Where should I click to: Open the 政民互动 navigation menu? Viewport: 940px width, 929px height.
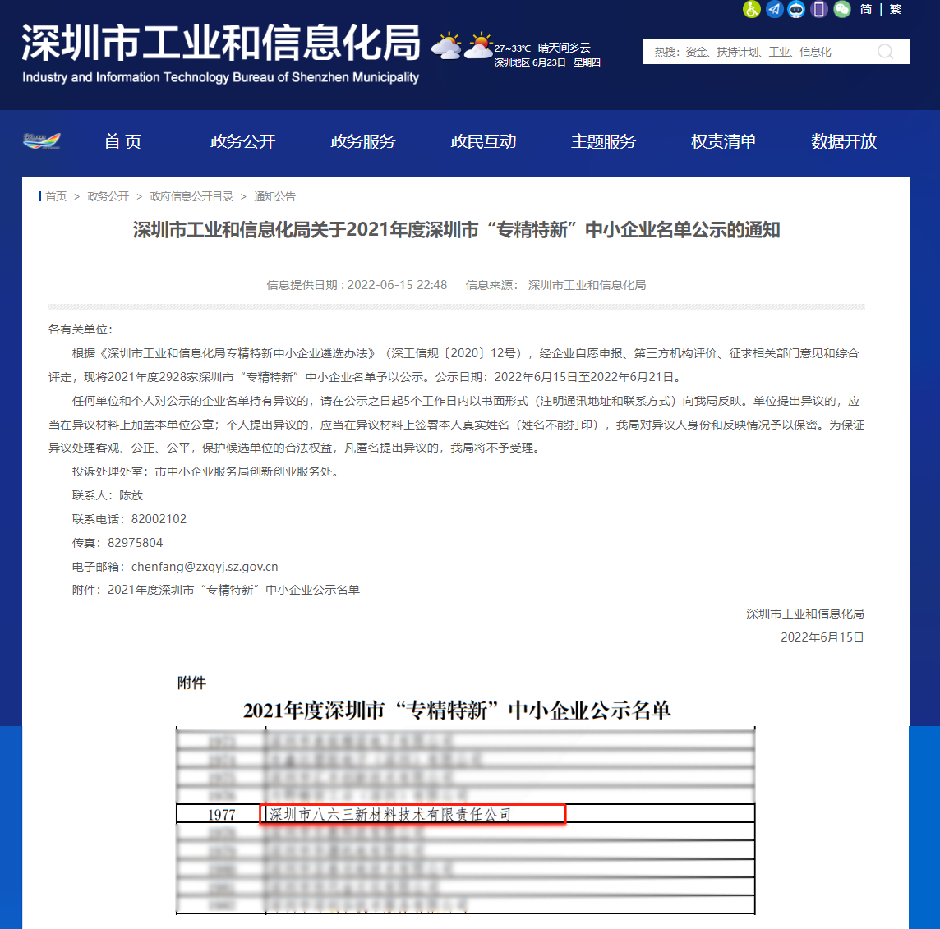click(483, 141)
